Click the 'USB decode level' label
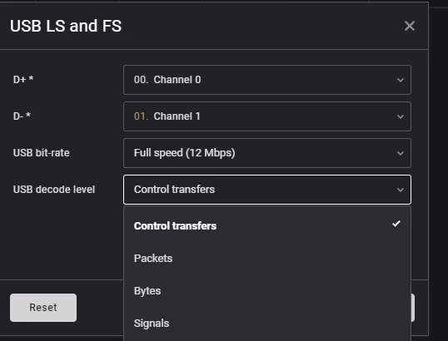Screen dimensions: 448x341 [54, 189]
